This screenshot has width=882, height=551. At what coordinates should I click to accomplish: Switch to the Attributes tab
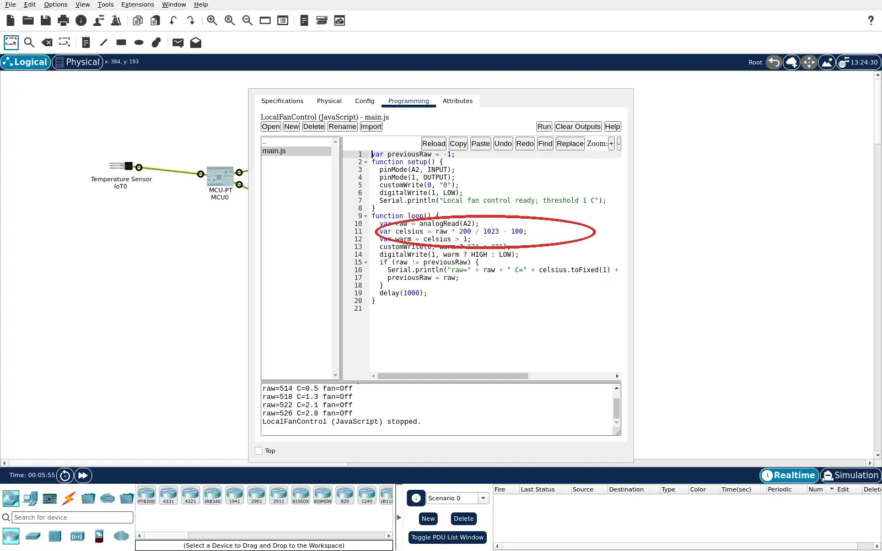(x=458, y=101)
